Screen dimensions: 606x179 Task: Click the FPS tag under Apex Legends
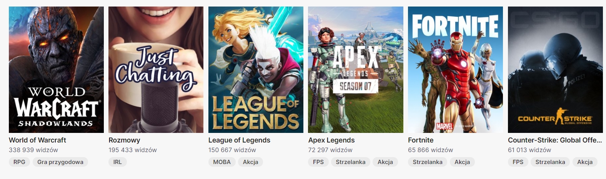point(318,162)
